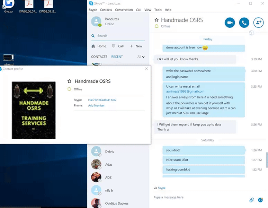The image size is (268, 208).
Task: Click message "Ok I will let you know thanks"
Action: coord(195,59)
